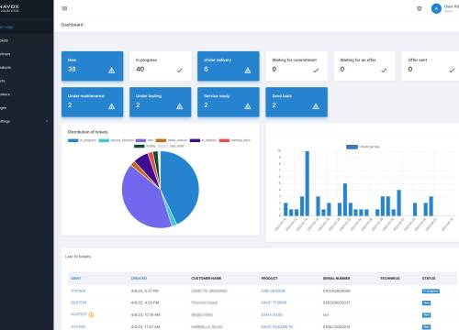459x330 pixels.
Task: Click the checkmark in the Offer sent card
Action: tap(452, 71)
